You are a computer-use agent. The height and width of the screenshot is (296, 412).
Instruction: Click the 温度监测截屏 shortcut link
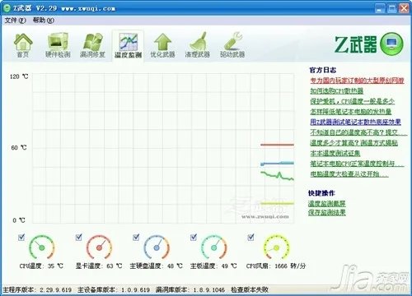pyautogui.click(x=327, y=203)
